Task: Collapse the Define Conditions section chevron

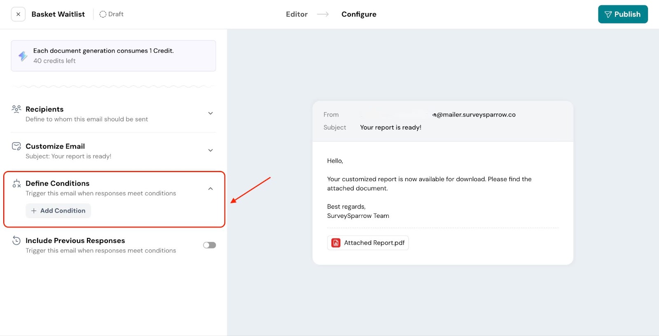Action: click(x=210, y=189)
